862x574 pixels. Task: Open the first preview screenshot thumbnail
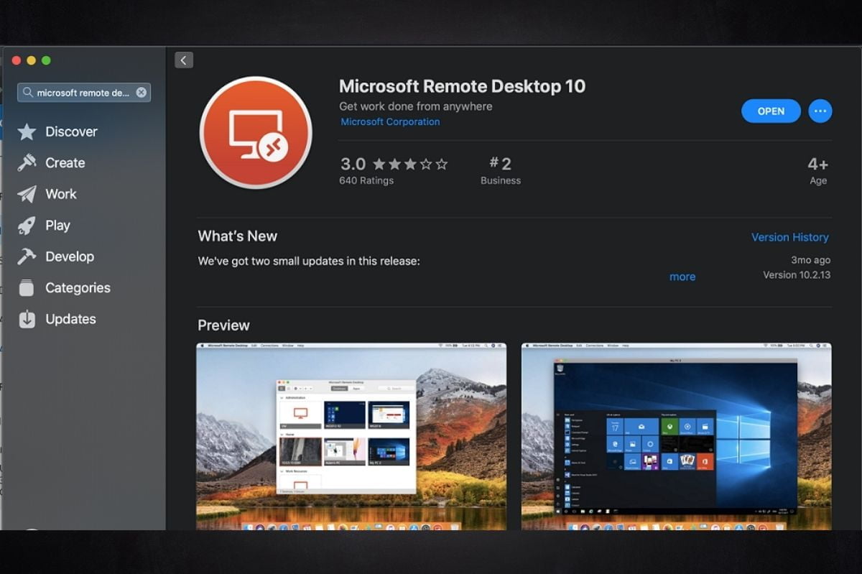click(351, 436)
